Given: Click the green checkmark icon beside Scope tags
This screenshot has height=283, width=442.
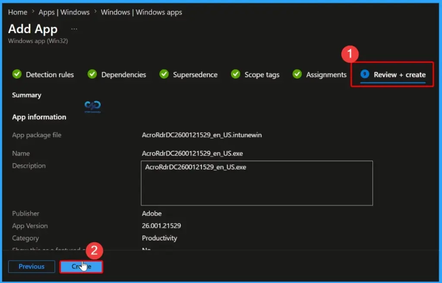Looking at the screenshot, I should (235, 74).
